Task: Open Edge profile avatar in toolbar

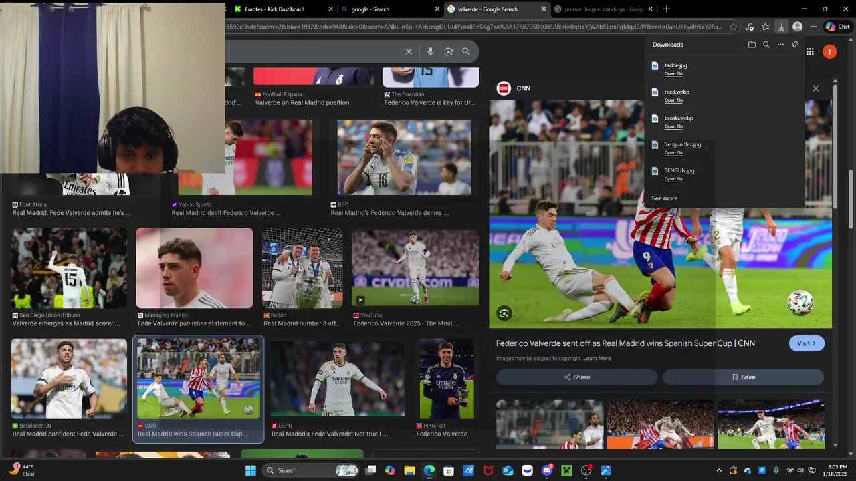Action: [797, 27]
